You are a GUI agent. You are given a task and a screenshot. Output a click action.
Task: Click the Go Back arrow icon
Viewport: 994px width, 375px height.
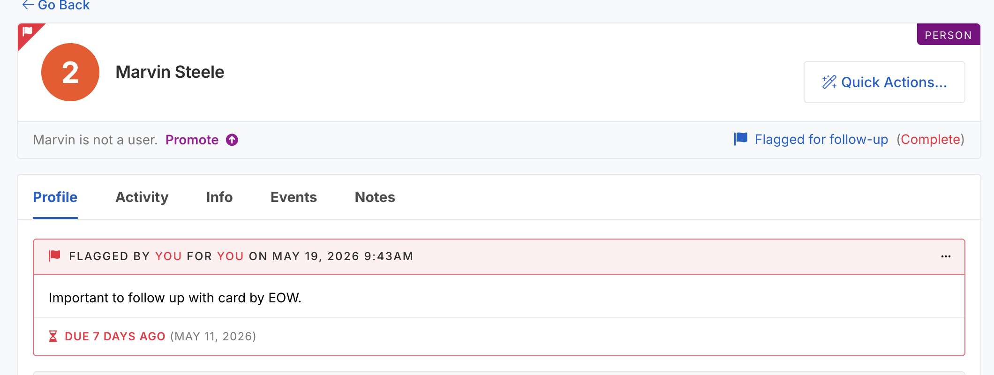tap(28, 5)
